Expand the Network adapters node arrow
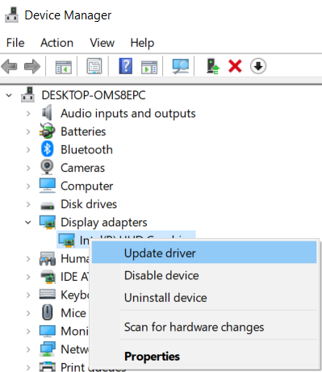 coord(28,349)
